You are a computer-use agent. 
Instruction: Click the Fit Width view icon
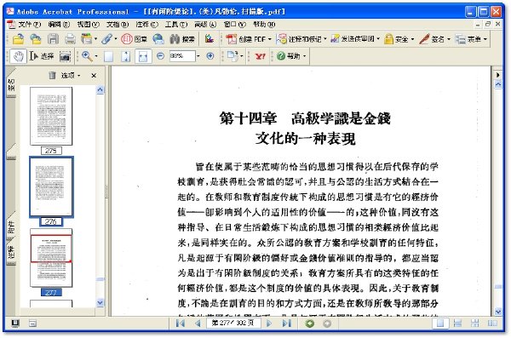point(143,56)
